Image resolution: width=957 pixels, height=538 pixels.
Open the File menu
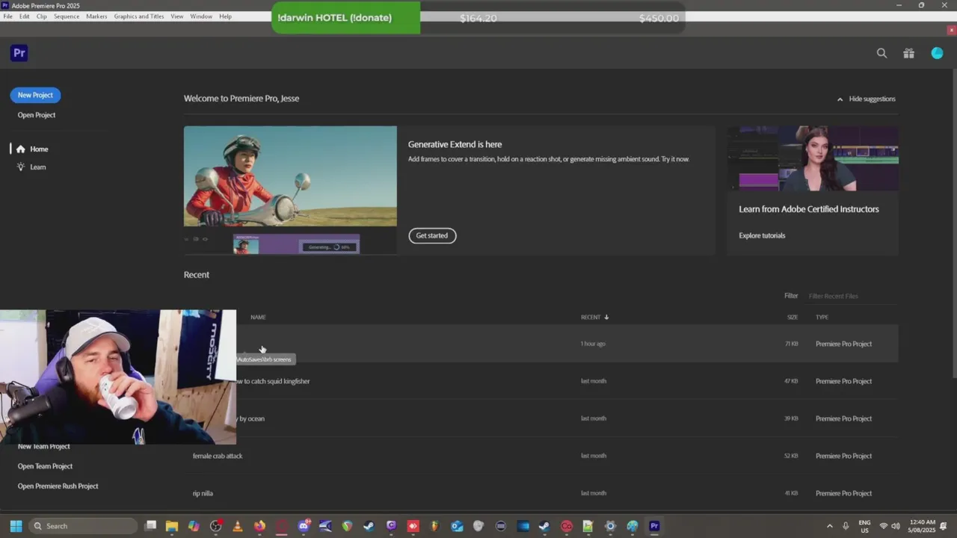(x=7, y=16)
